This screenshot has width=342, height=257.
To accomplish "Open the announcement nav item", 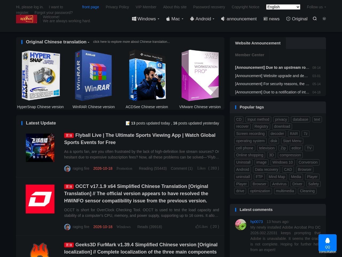I will [239, 19].
